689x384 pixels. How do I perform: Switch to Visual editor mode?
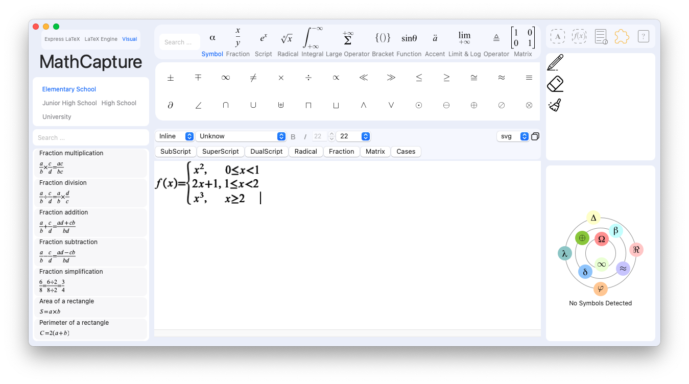(x=129, y=39)
